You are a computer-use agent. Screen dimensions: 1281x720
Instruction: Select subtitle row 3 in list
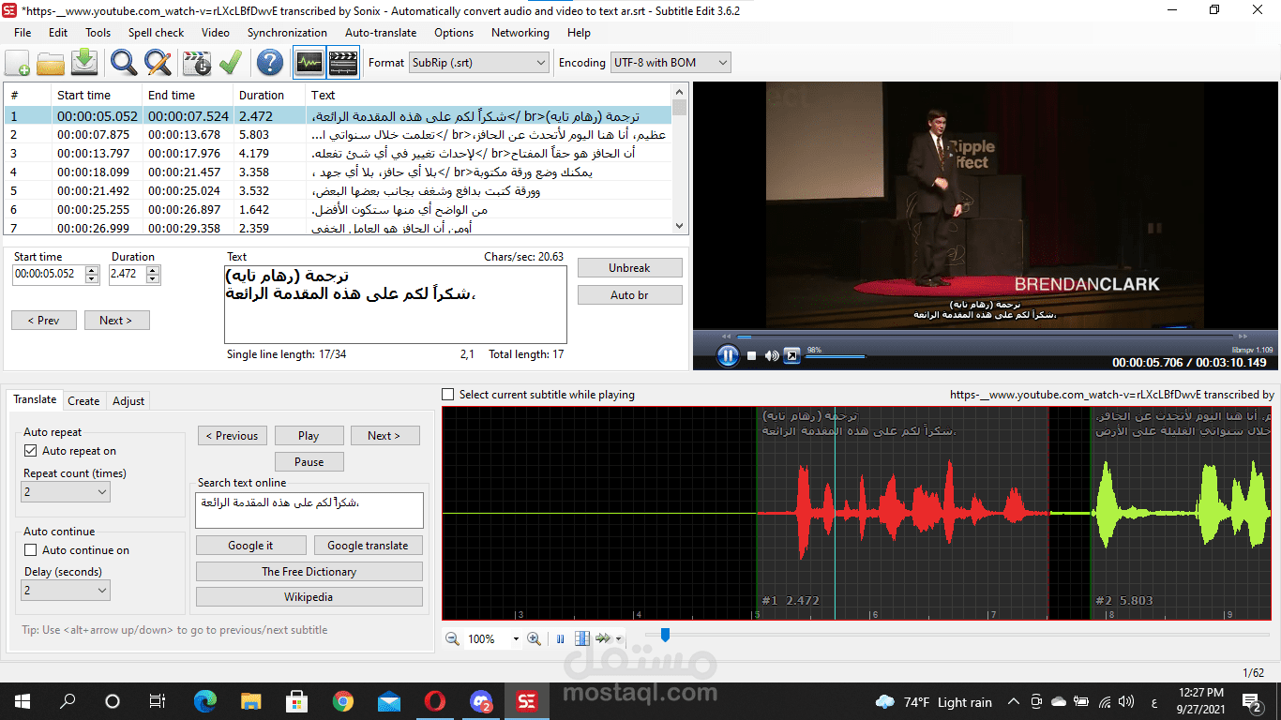(x=338, y=154)
